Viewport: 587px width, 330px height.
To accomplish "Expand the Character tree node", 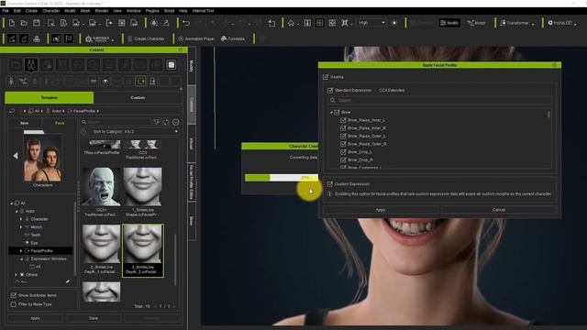I will coord(21,219).
